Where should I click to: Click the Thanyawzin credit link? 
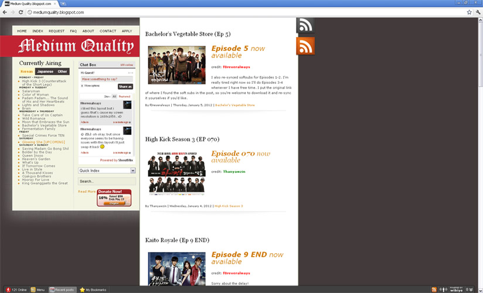234,172
